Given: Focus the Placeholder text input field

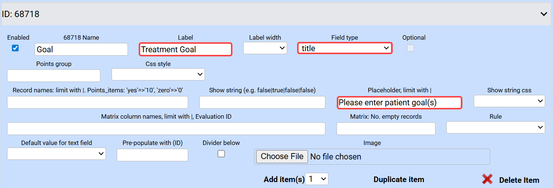Looking at the screenshot, I should (399, 103).
